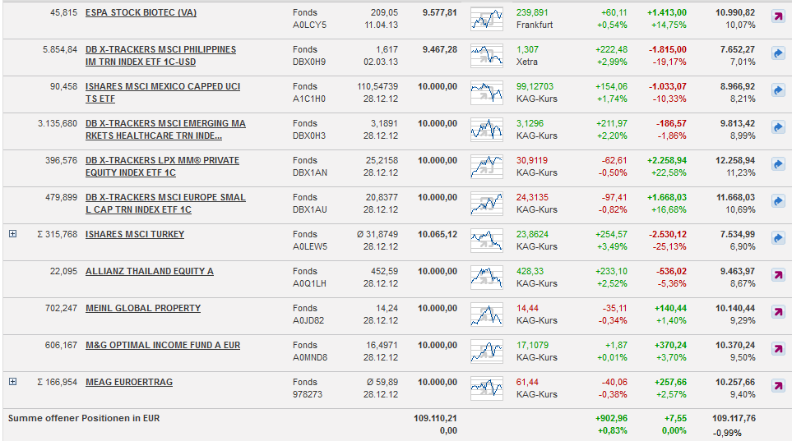Open the mini chart for ESPA Stock Biotec
792x441 pixels.
pos(486,19)
